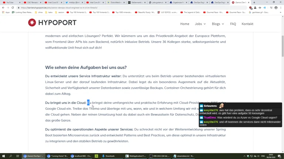Open a new browser tab

pyautogui.click(x=254, y=3)
